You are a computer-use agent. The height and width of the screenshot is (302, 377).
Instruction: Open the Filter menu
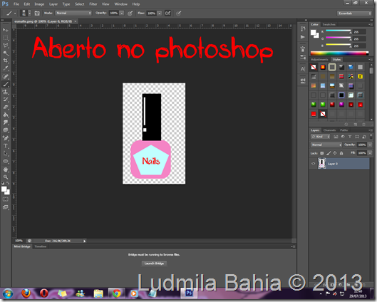(x=93, y=4)
